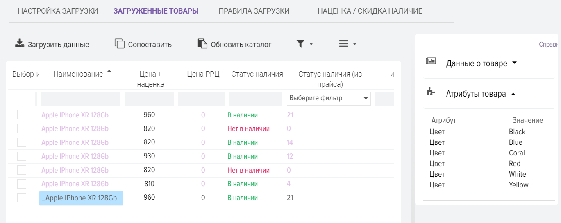Click the Атрибуты товара puzzle icon

pyautogui.click(x=431, y=92)
